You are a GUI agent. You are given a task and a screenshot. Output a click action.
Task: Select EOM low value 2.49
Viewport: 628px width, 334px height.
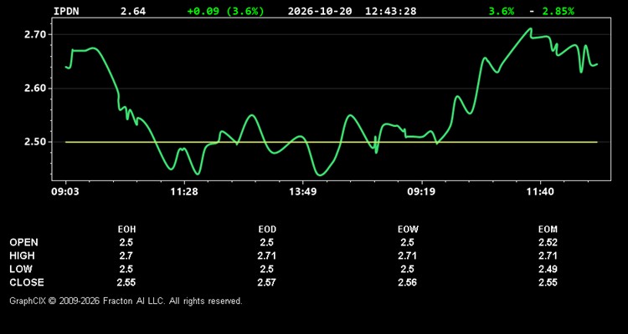[x=548, y=269]
